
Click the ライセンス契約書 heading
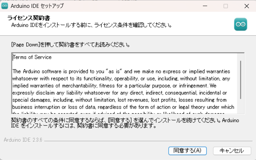[x=29, y=18]
